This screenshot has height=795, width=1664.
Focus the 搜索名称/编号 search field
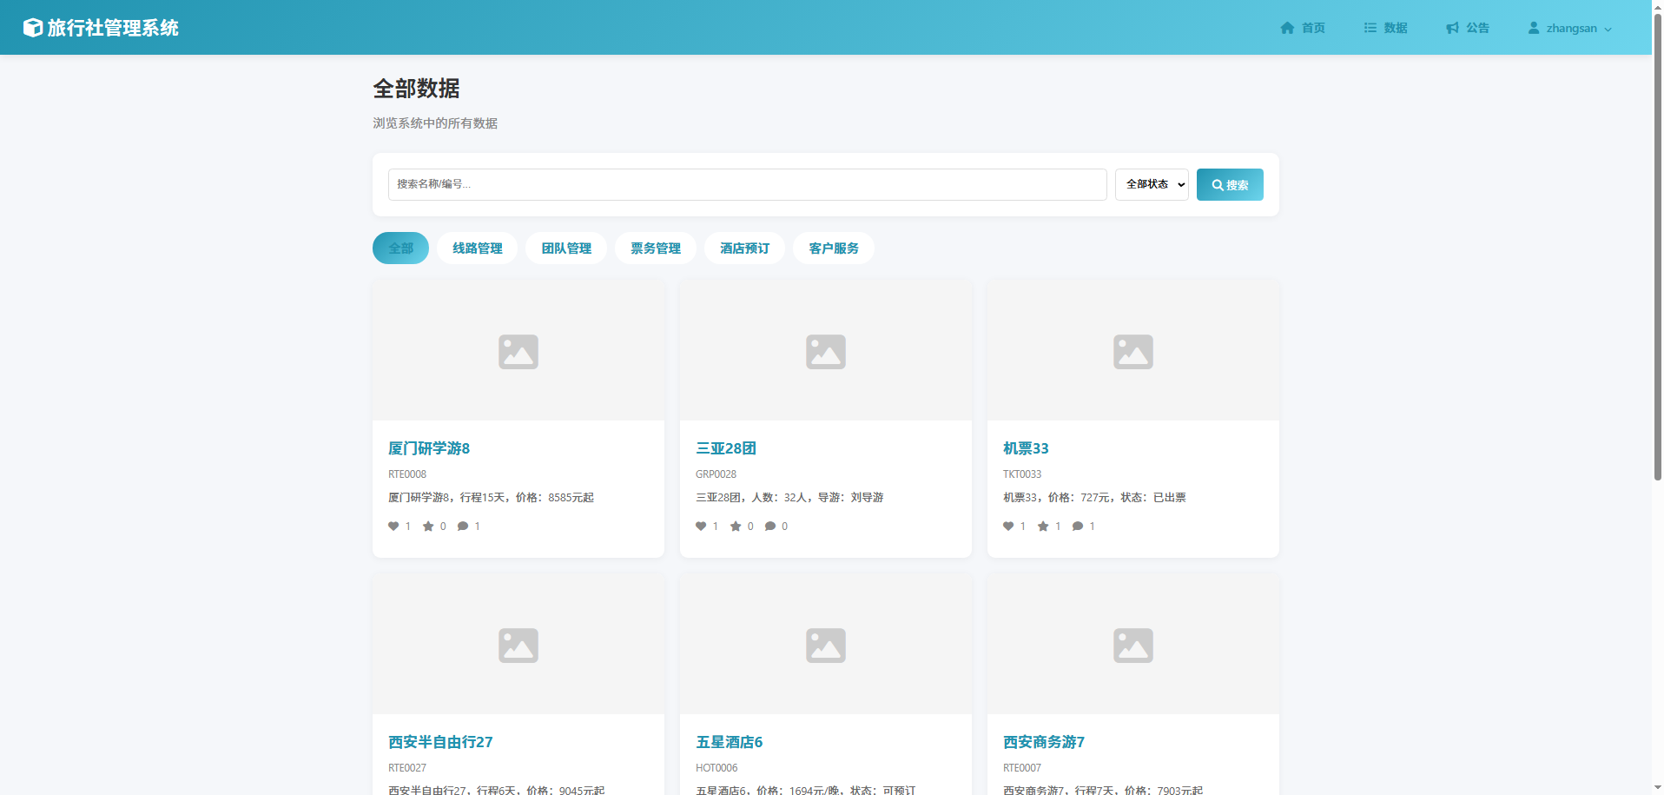[x=747, y=184]
